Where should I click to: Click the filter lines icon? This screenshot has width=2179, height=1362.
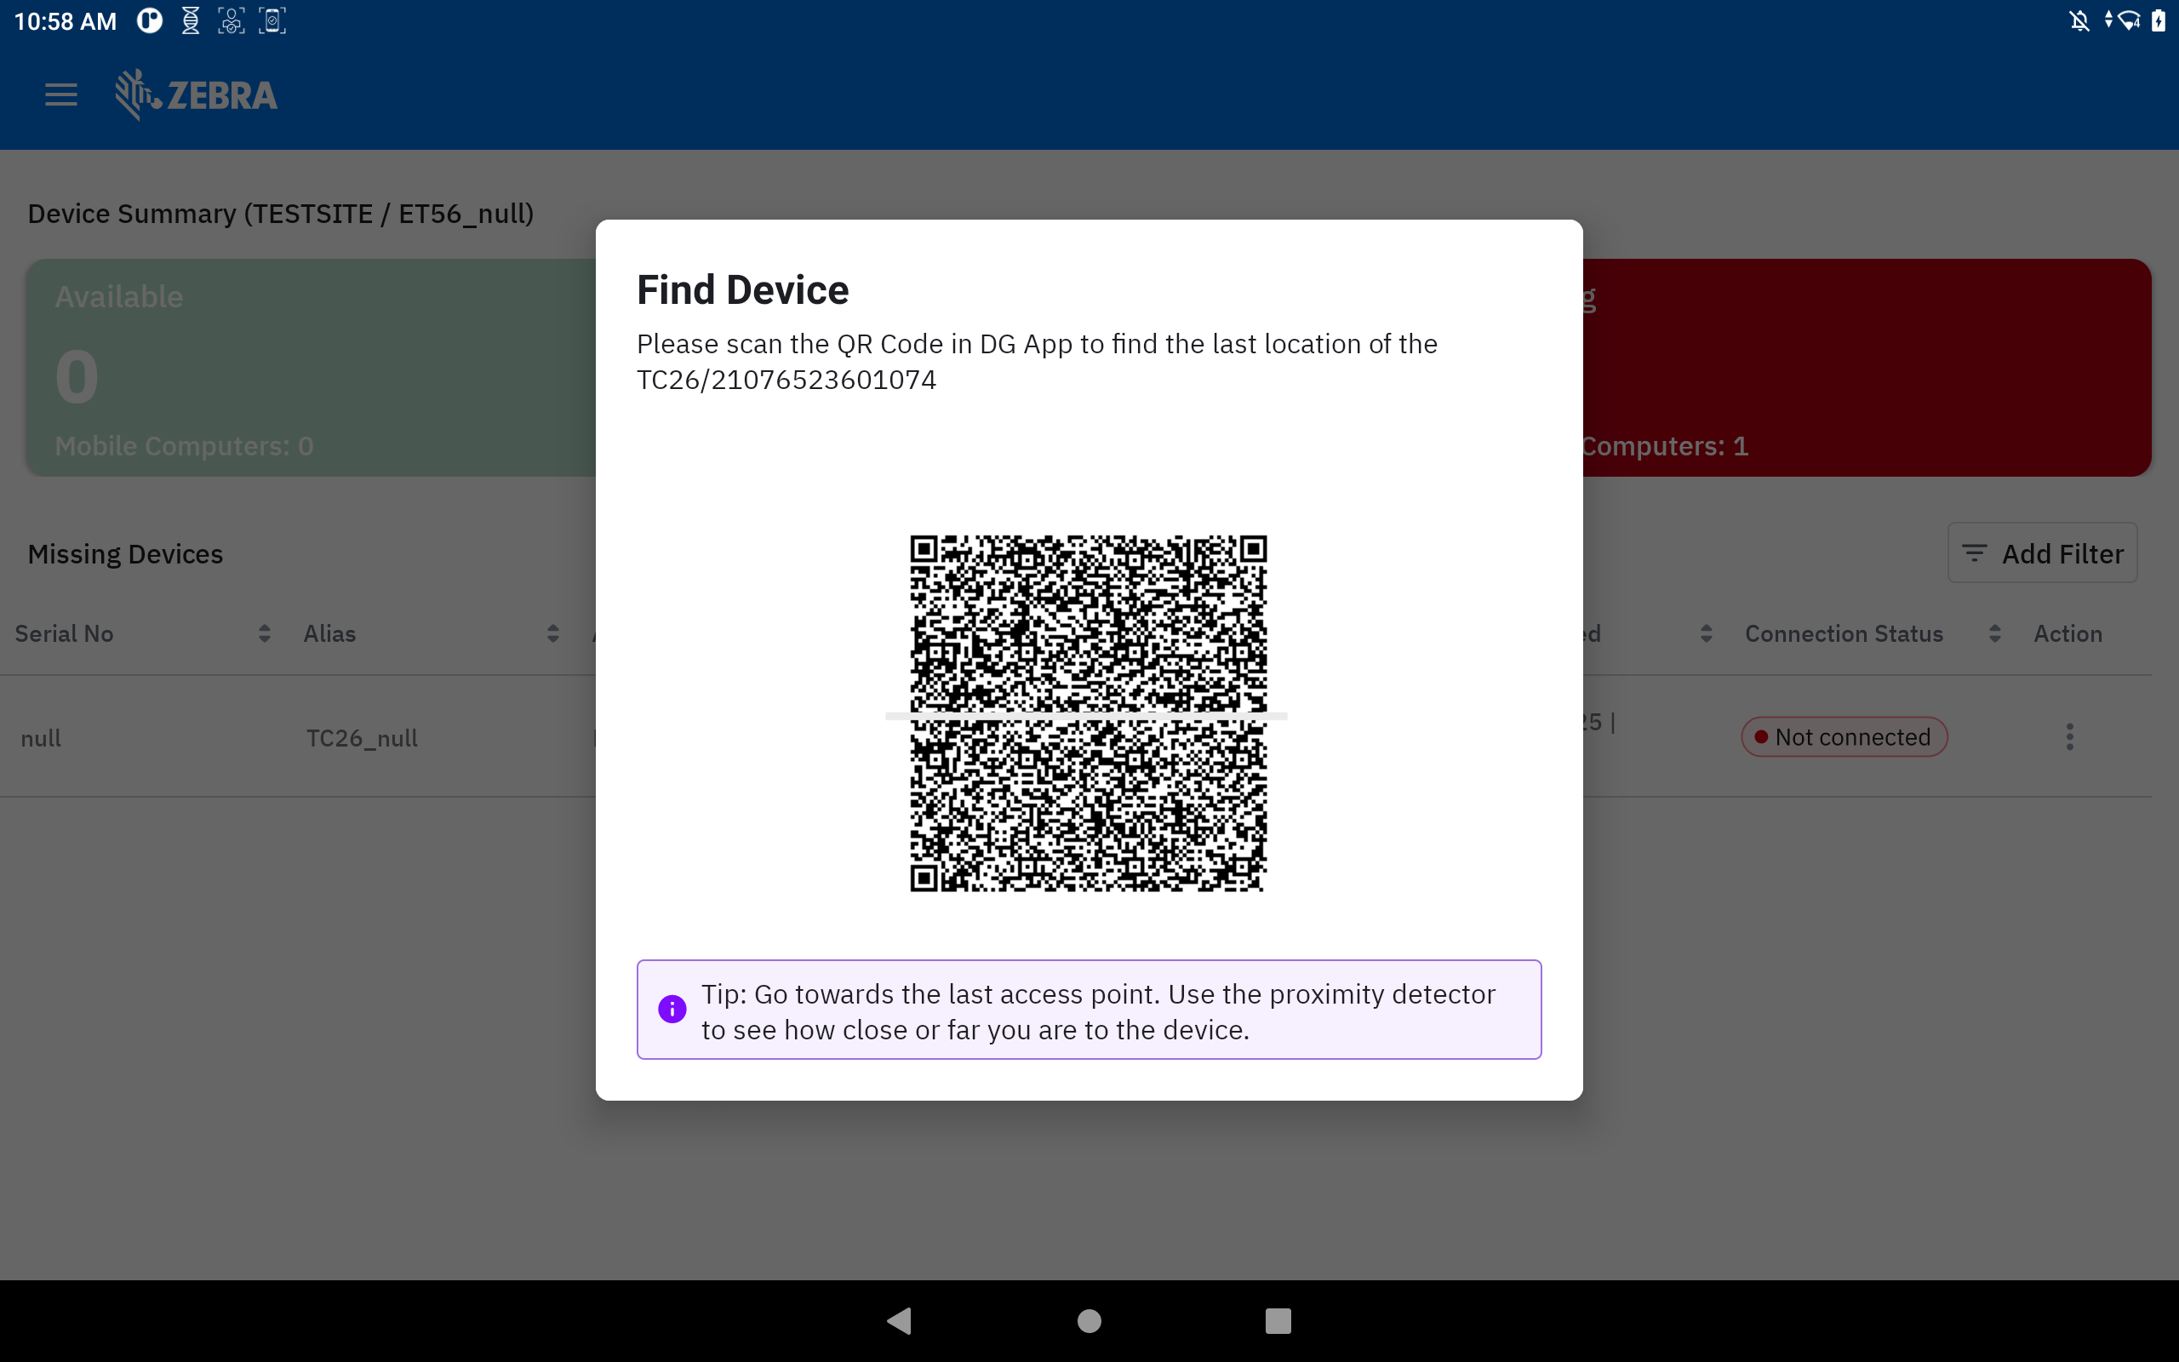pyautogui.click(x=1974, y=553)
